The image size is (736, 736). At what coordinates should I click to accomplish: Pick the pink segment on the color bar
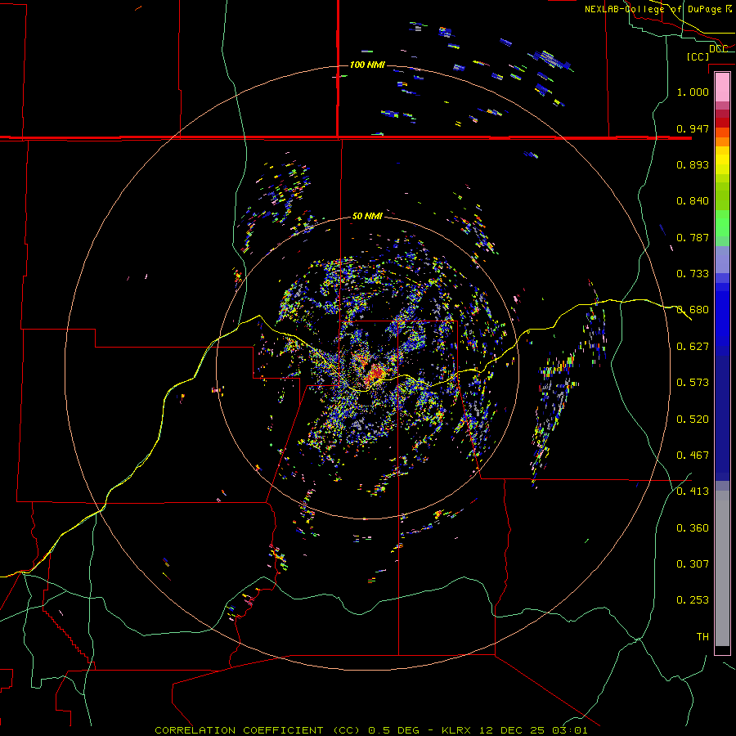tap(722, 88)
